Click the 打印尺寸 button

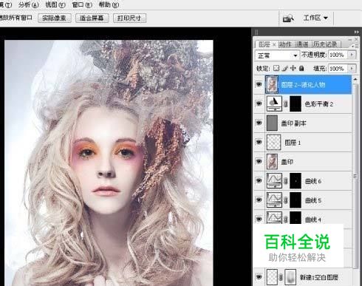[129, 18]
